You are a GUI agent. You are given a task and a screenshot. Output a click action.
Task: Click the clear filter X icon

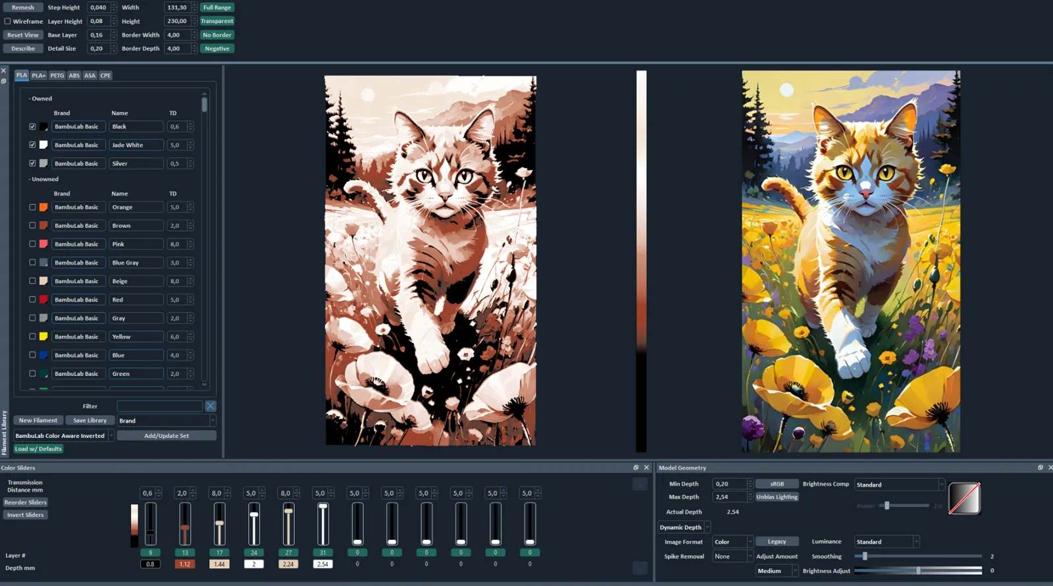tap(211, 406)
